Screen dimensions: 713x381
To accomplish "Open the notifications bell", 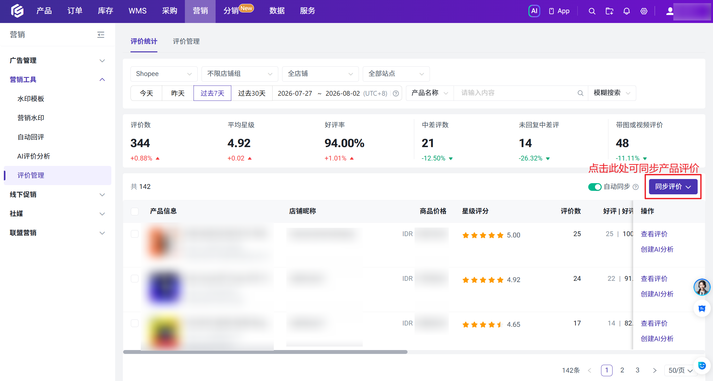I will pos(627,11).
